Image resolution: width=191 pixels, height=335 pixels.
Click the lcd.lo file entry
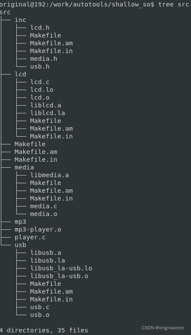[42, 90]
